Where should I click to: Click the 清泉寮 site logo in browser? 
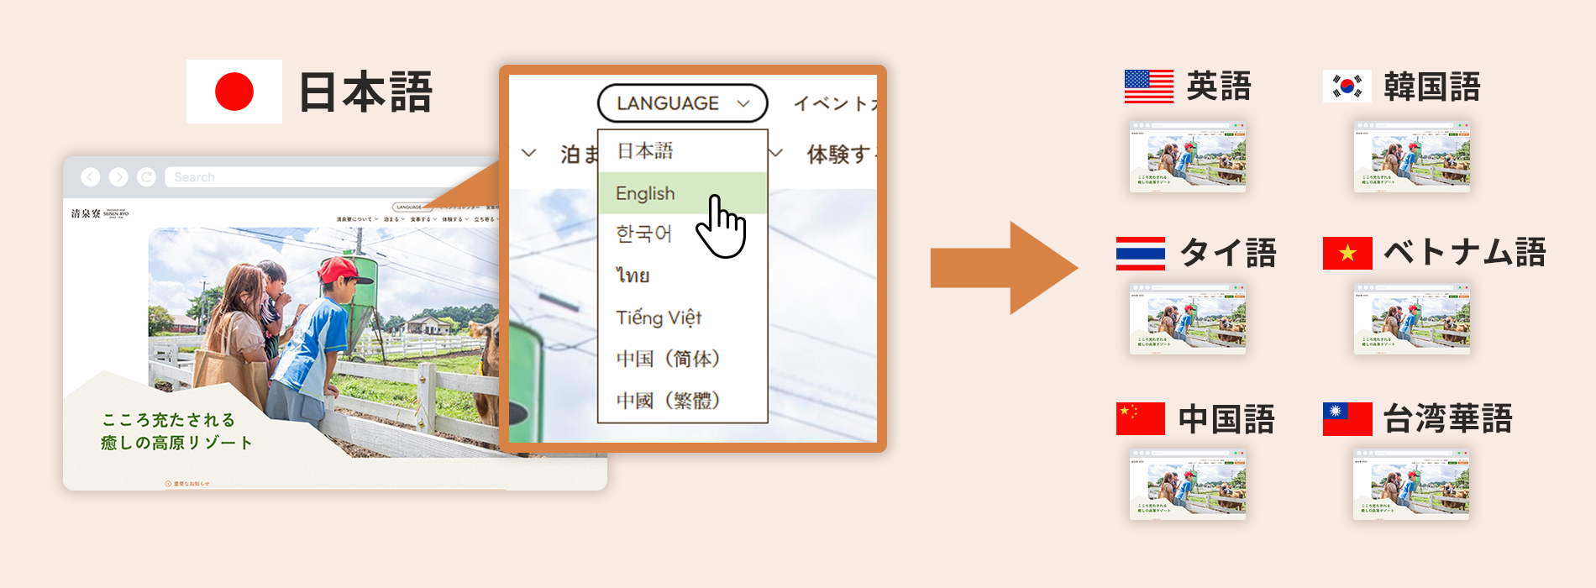pyautogui.click(x=100, y=214)
